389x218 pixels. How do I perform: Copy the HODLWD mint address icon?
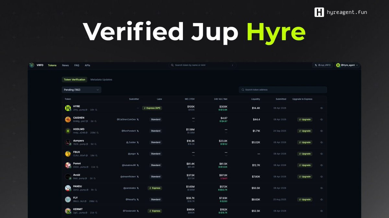tap(87, 133)
